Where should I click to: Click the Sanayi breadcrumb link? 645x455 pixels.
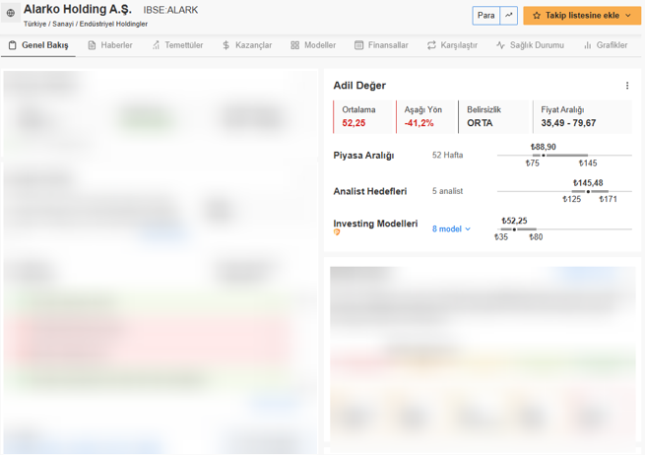63,24
